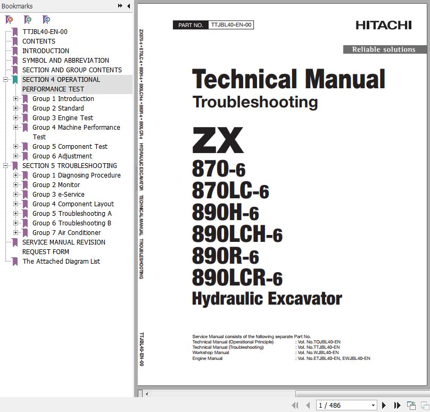
Task: Expand Group 1 Introduction
Action: click(15, 99)
